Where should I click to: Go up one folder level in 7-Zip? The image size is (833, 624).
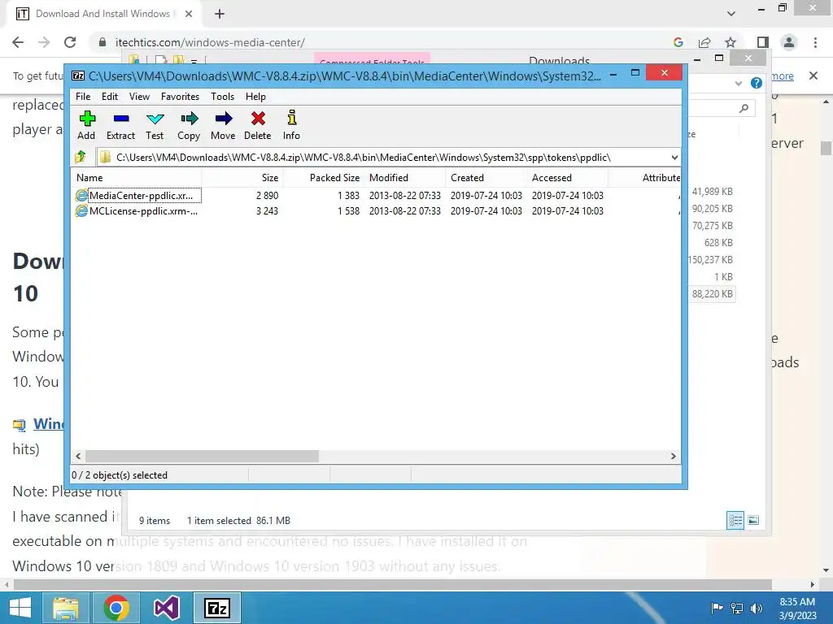[81, 157]
